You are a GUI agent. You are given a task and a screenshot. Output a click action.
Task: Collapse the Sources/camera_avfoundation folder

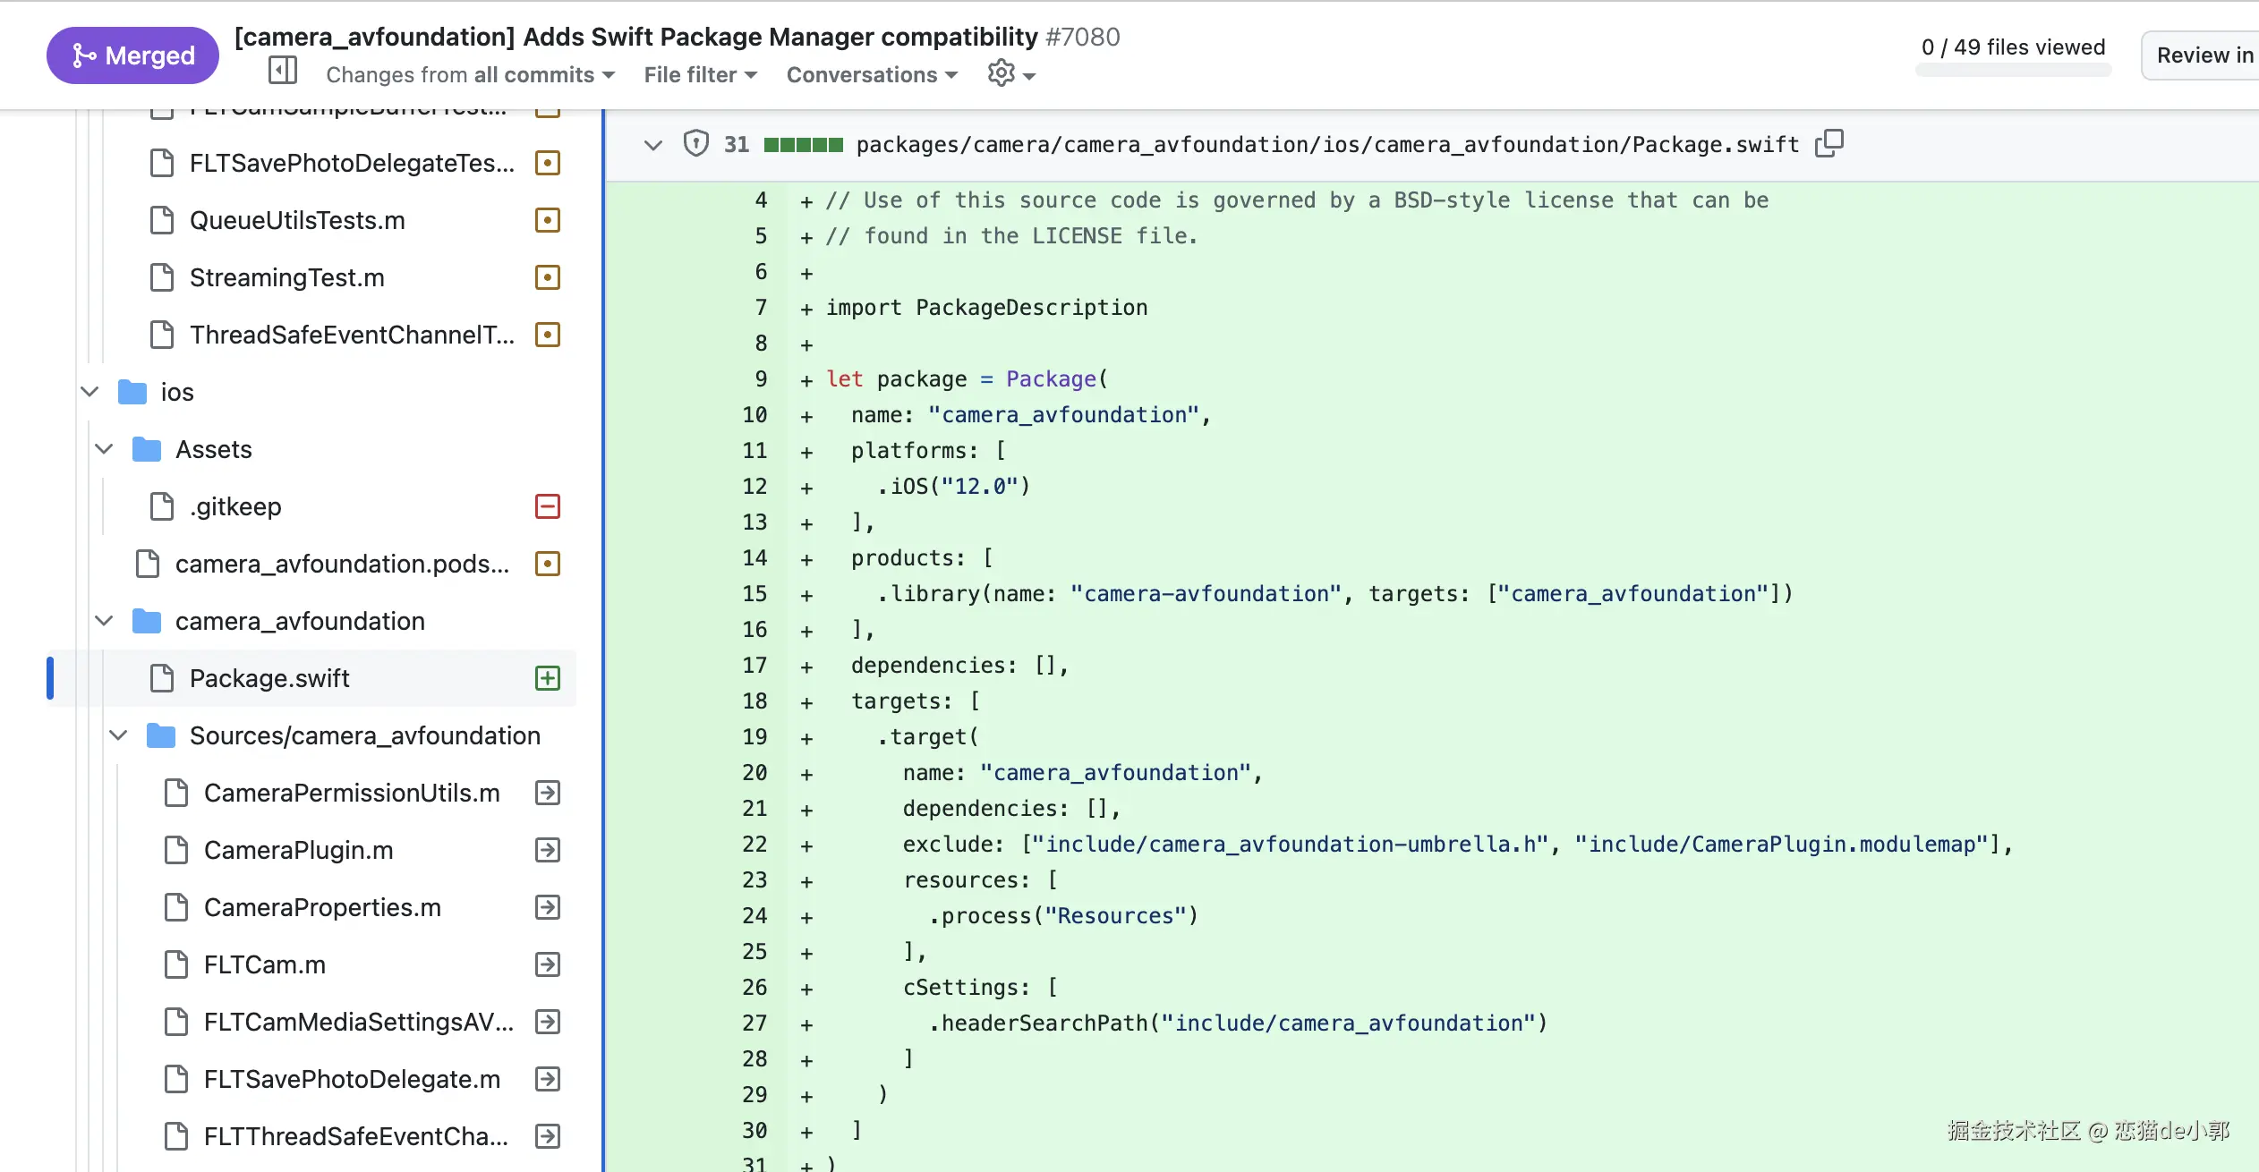[118, 735]
